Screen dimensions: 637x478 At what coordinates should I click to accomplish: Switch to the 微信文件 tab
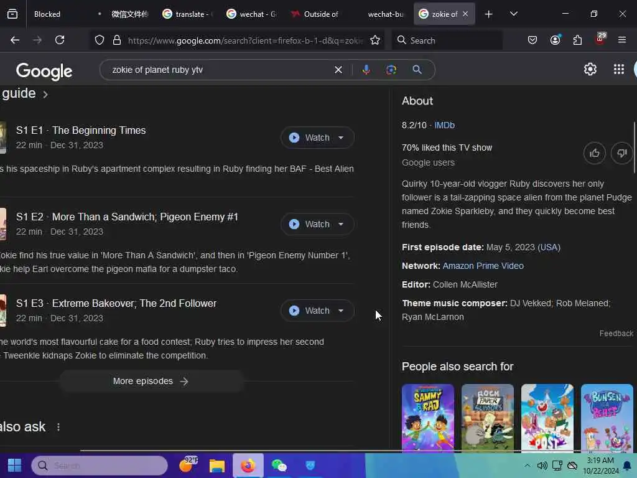130,14
